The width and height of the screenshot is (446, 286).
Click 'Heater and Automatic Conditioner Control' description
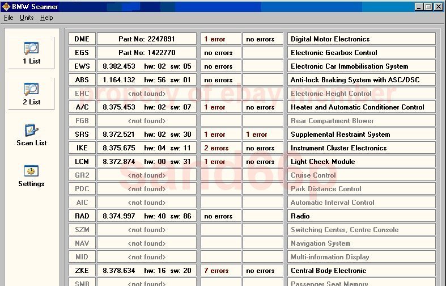click(362, 107)
